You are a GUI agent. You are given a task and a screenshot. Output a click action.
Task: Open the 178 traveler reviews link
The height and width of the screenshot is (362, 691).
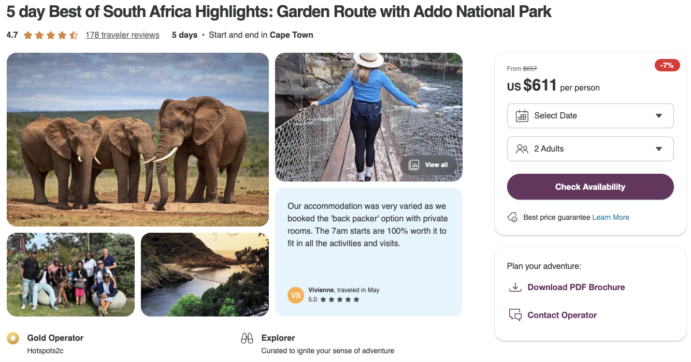pos(122,35)
